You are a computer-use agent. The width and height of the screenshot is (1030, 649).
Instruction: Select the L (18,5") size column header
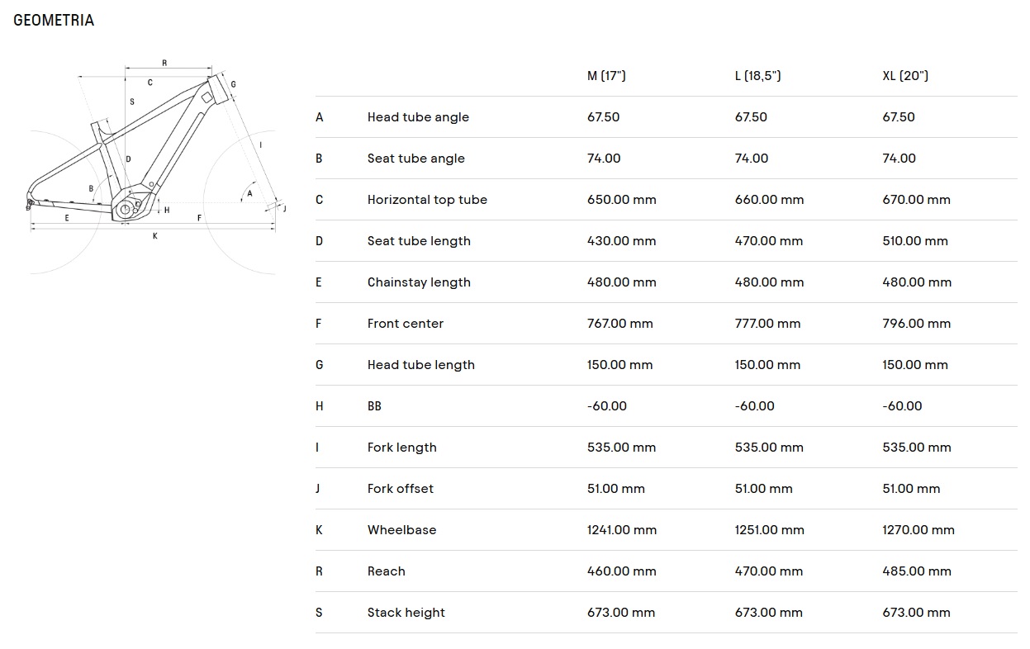point(757,76)
